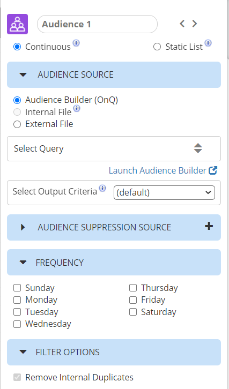Choose External File as audience source
The height and width of the screenshot is (389, 229).
[17, 124]
